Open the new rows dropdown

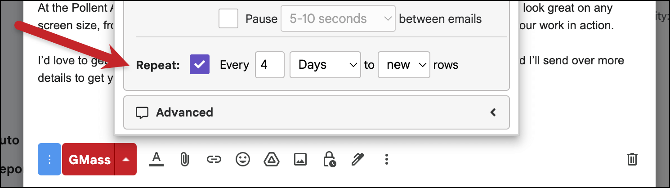[404, 65]
